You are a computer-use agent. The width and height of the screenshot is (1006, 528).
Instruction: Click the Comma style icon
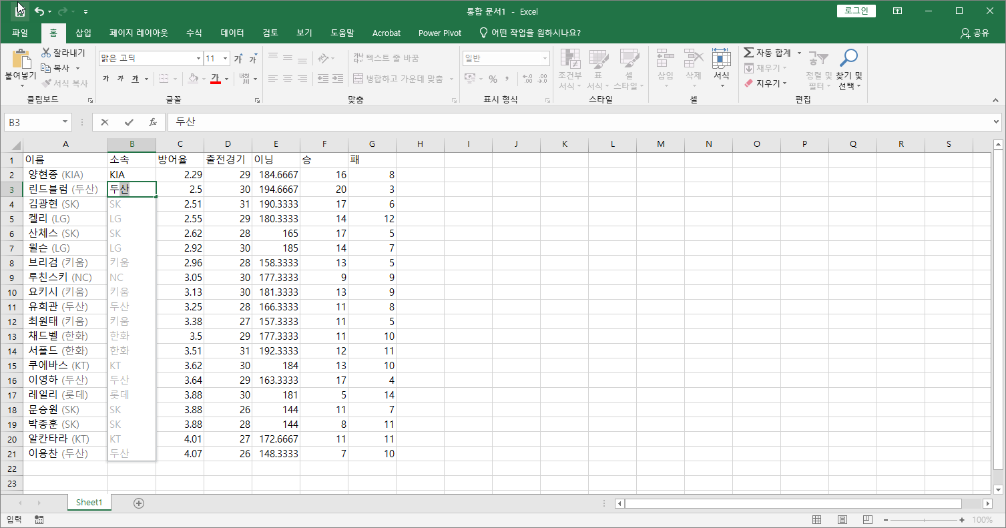coord(508,79)
